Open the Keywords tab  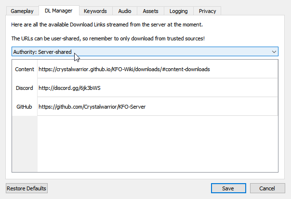(95, 11)
